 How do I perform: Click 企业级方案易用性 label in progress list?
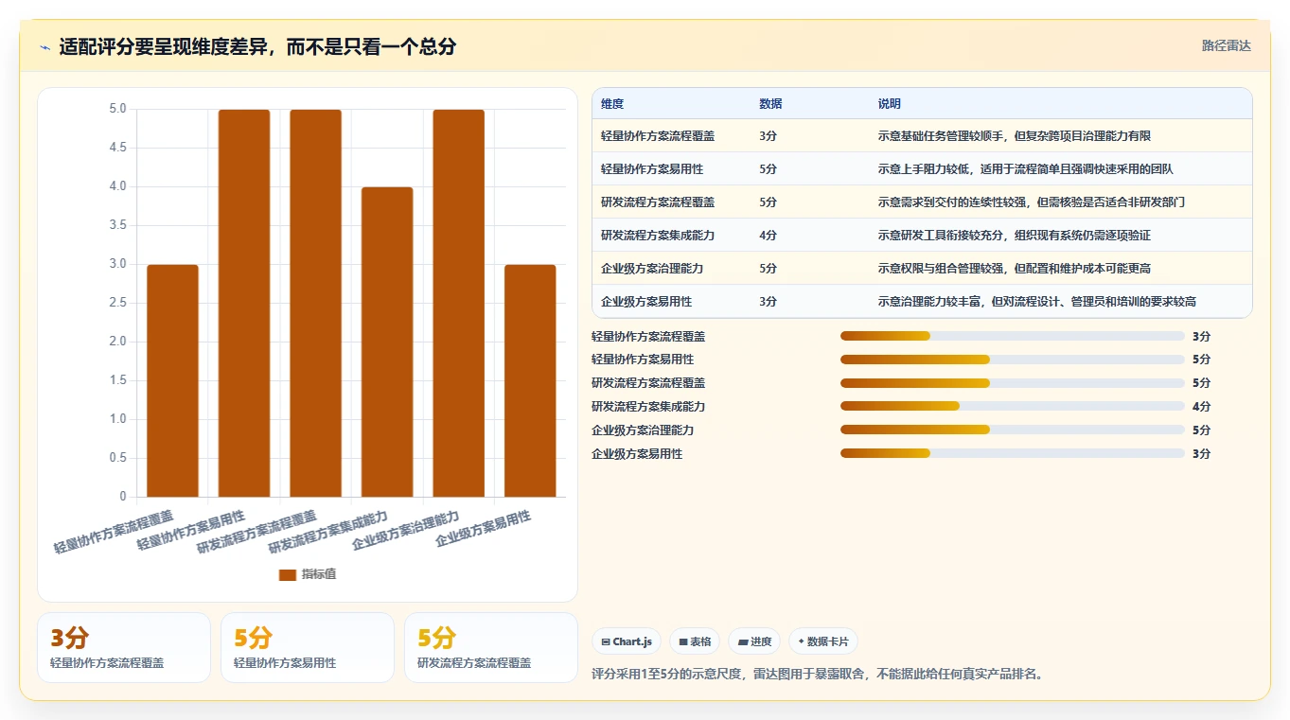[637, 454]
